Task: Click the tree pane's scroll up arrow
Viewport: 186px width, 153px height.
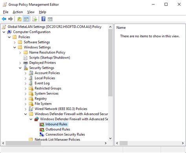Action: (110, 27)
